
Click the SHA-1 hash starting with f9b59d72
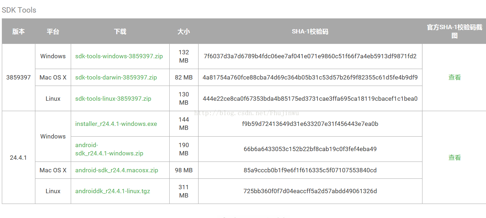click(x=310, y=124)
